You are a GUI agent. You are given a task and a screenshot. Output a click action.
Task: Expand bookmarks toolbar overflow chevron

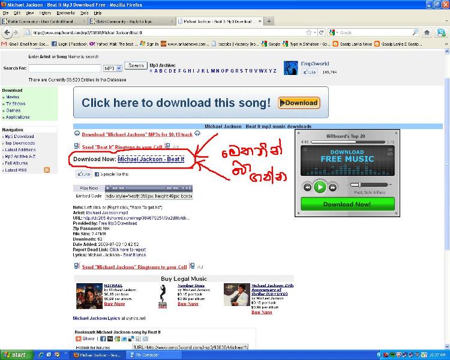pos(446,44)
